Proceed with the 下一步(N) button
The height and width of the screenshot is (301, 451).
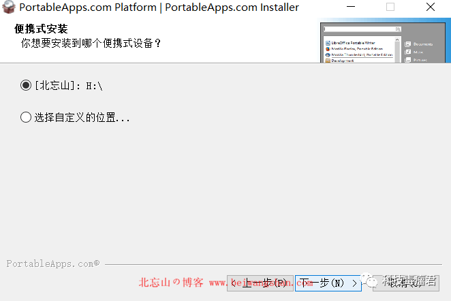pos(328,283)
